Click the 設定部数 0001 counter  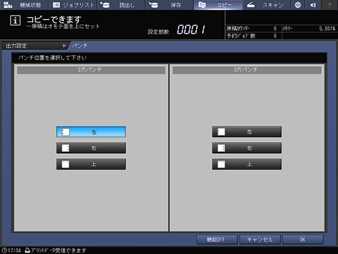click(x=177, y=29)
